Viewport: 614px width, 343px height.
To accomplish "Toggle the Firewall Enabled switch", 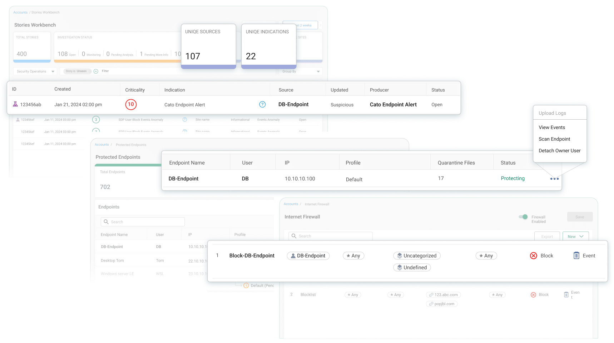I will (523, 217).
